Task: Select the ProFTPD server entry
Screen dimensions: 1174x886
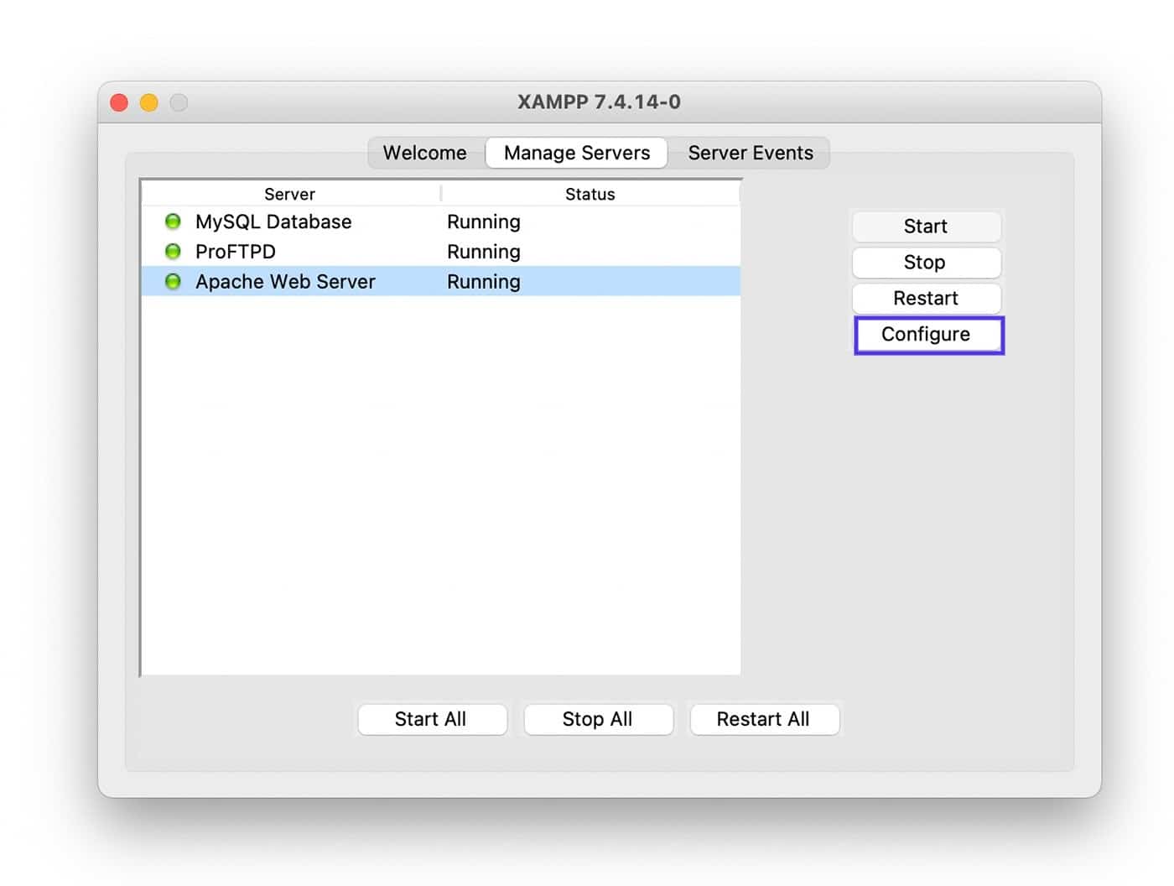Action: pos(236,251)
